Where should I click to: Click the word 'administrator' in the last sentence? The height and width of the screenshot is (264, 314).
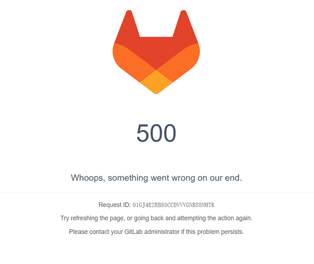(162, 232)
